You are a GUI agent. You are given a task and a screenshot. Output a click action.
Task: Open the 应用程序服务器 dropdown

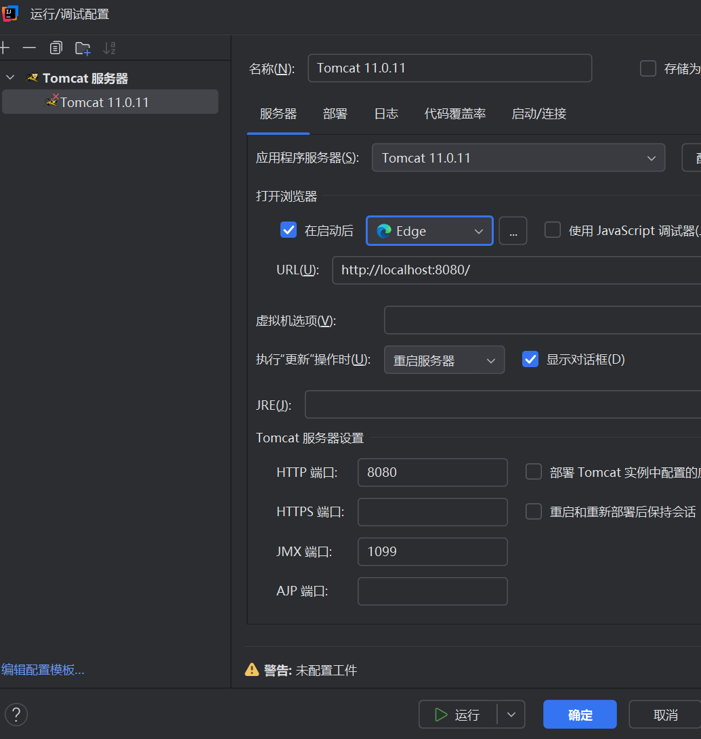coord(518,158)
